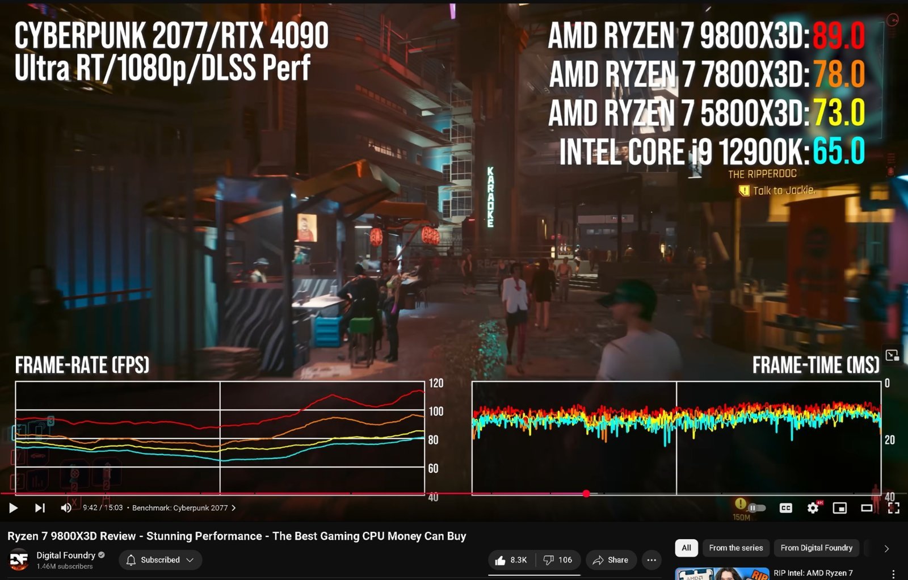908x580 pixels.
Task: Open the Digital Foundry channel avatar
Action: [x=19, y=560]
